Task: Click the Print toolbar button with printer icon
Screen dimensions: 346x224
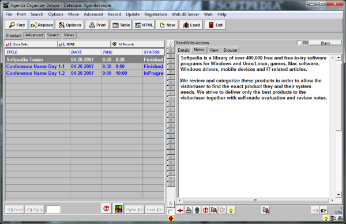Action: [x=97, y=25]
